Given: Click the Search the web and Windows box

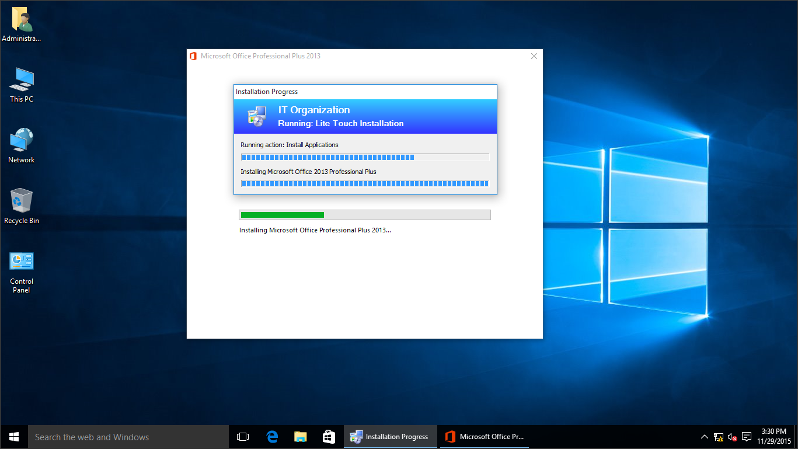Looking at the screenshot, I should pos(128,437).
